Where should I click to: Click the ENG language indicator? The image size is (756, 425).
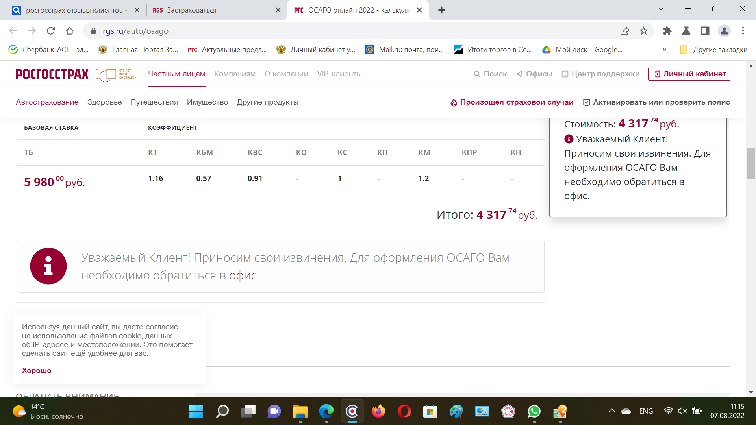[646, 411]
